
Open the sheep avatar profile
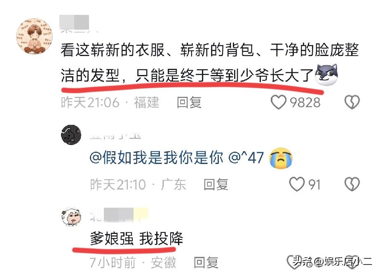pyautogui.click(x=71, y=217)
